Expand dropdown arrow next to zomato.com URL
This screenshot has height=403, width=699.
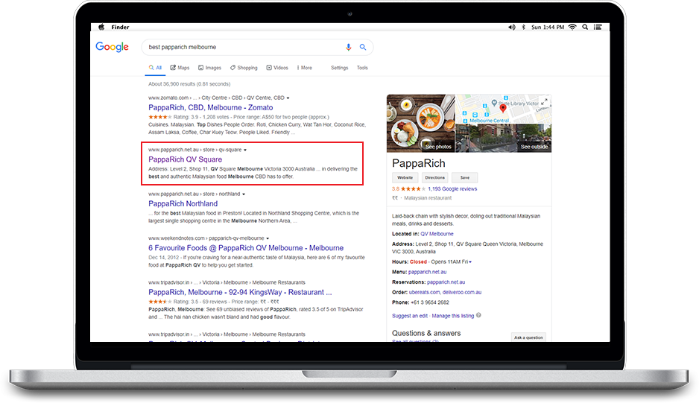(288, 98)
